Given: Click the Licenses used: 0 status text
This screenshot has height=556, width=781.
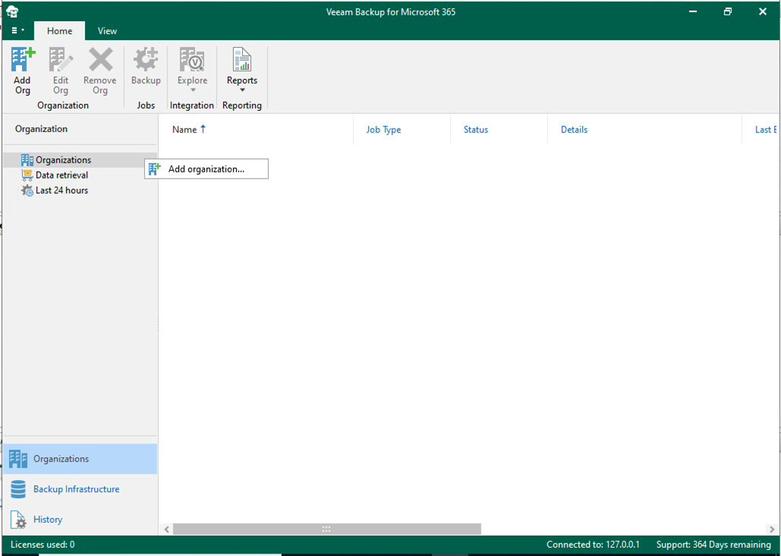Looking at the screenshot, I should 43,545.
